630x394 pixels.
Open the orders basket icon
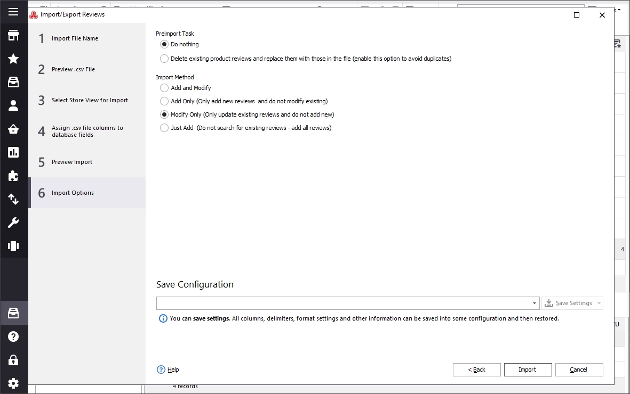pyautogui.click(x=13, y=129)
